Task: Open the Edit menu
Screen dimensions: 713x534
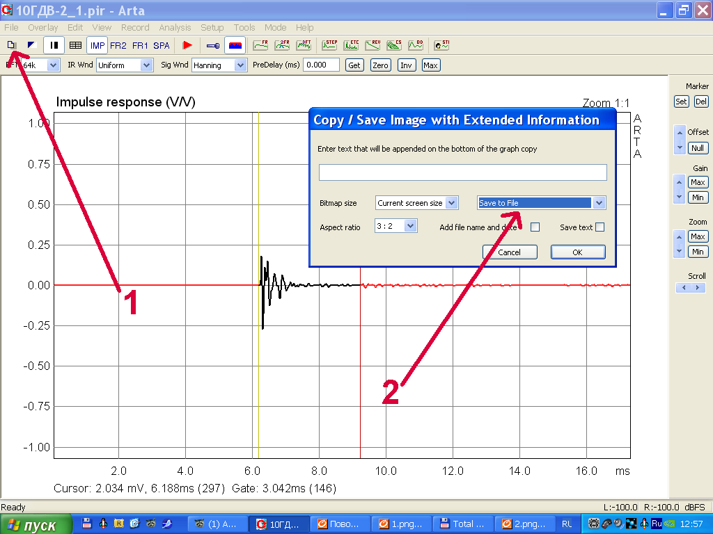Action: tap(75, 28)
